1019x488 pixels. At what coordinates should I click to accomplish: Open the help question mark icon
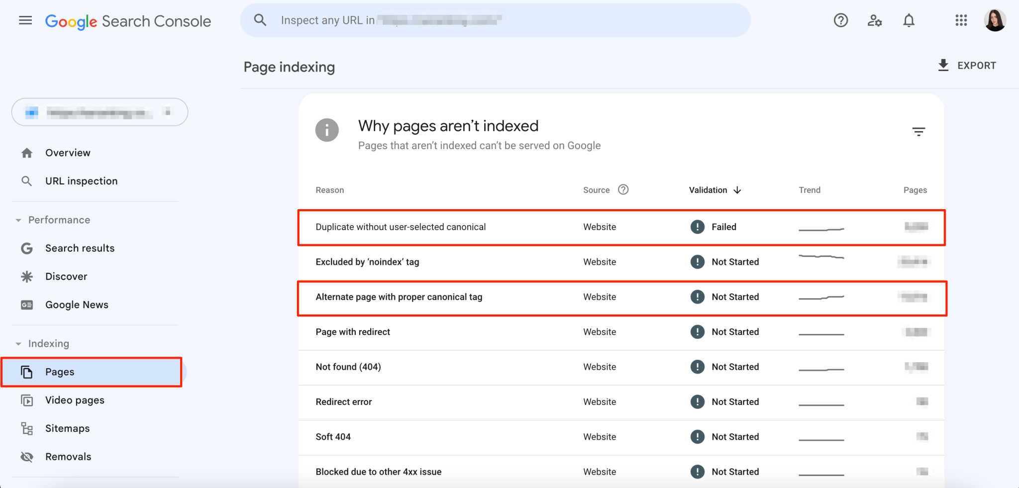840,20
